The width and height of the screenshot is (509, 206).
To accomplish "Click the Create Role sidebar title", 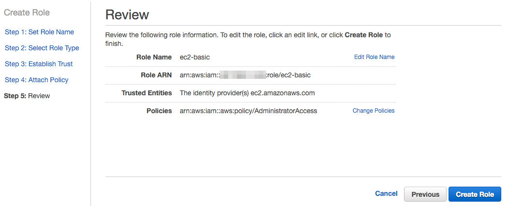I will [27, 13].
